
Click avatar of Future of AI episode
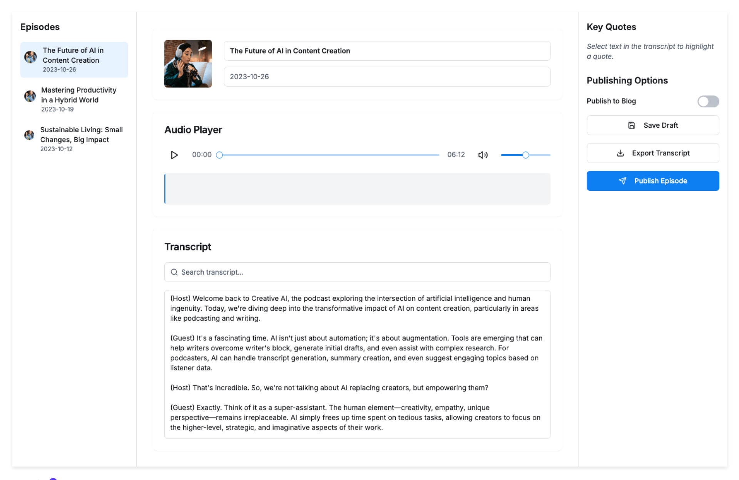30,57
